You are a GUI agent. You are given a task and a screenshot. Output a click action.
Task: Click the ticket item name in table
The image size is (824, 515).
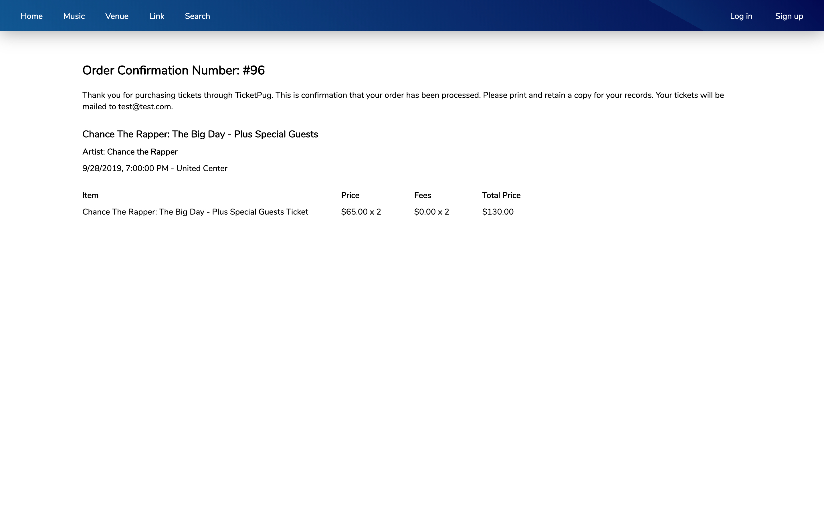point(195,212)
